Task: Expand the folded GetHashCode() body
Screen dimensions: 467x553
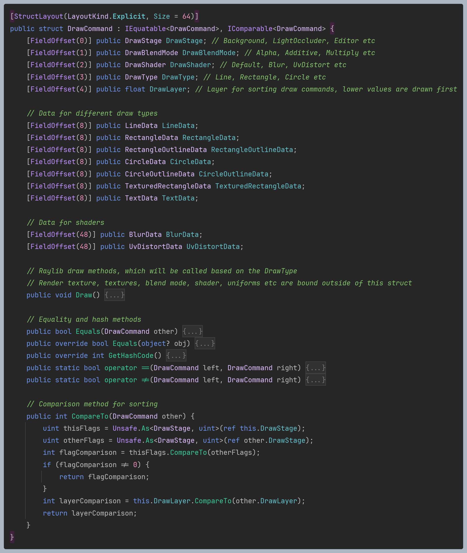Action: tap(176, 355)
